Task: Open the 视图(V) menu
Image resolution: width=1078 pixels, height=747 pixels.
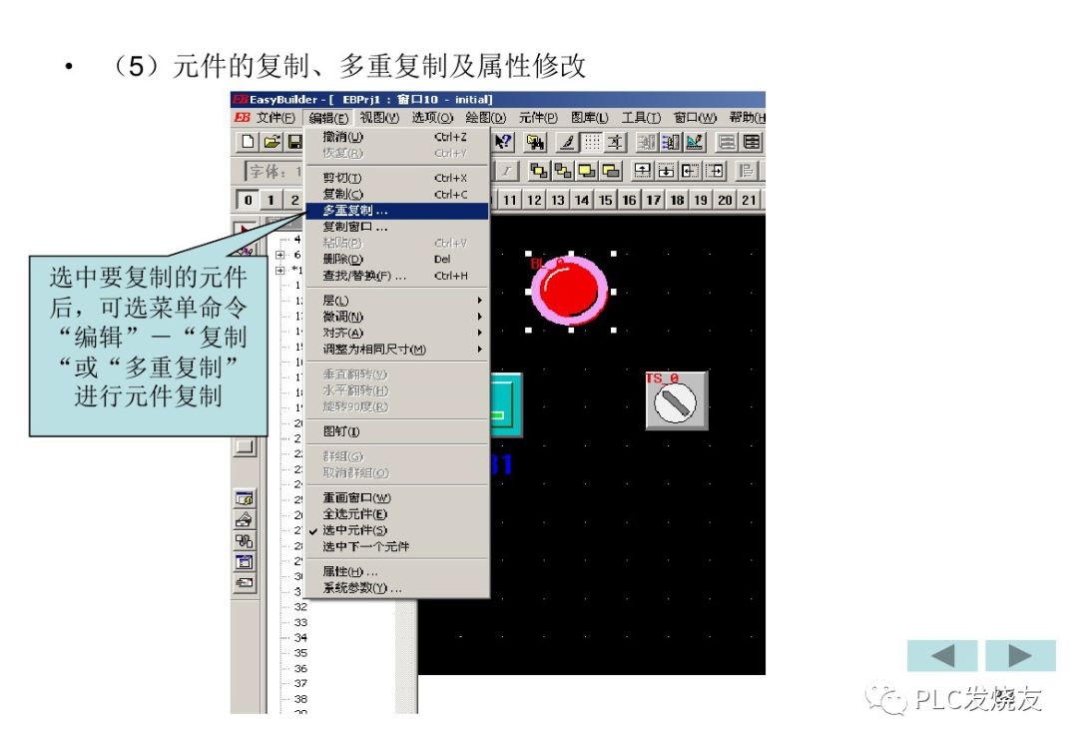Action: pyautogui.click(x=379, y=118)
